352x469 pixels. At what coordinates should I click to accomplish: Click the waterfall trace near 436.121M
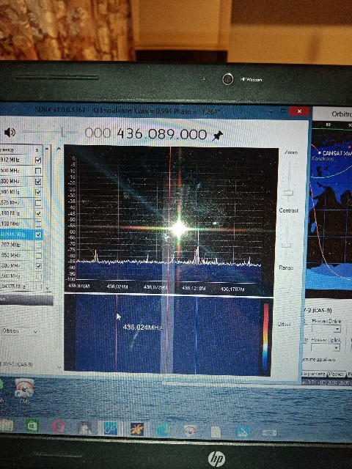196,335
